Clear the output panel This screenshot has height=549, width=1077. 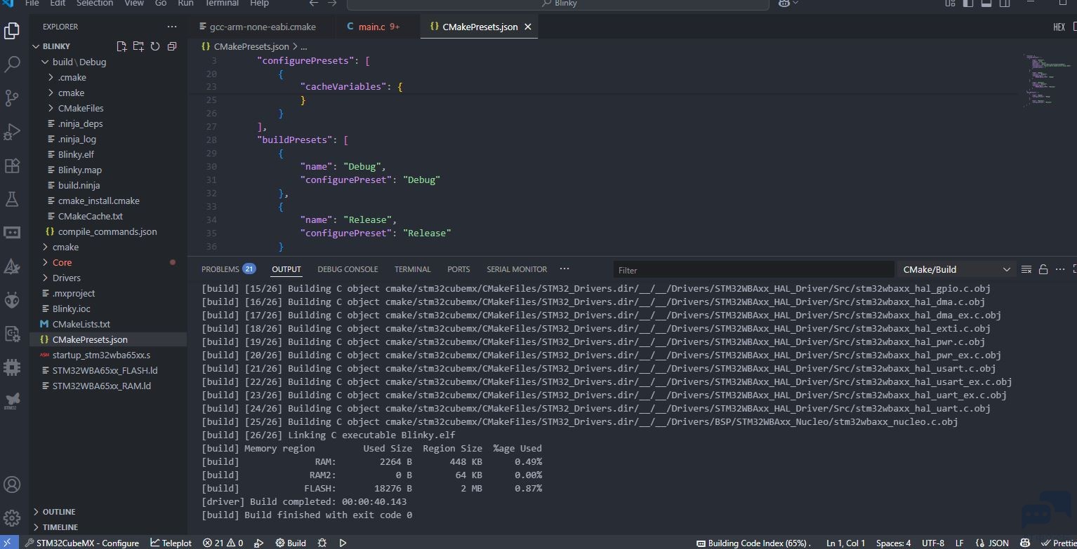click(x=1026, y=269)
